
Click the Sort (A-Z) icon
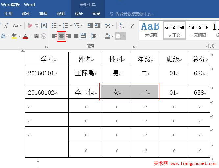pos(122,25)
